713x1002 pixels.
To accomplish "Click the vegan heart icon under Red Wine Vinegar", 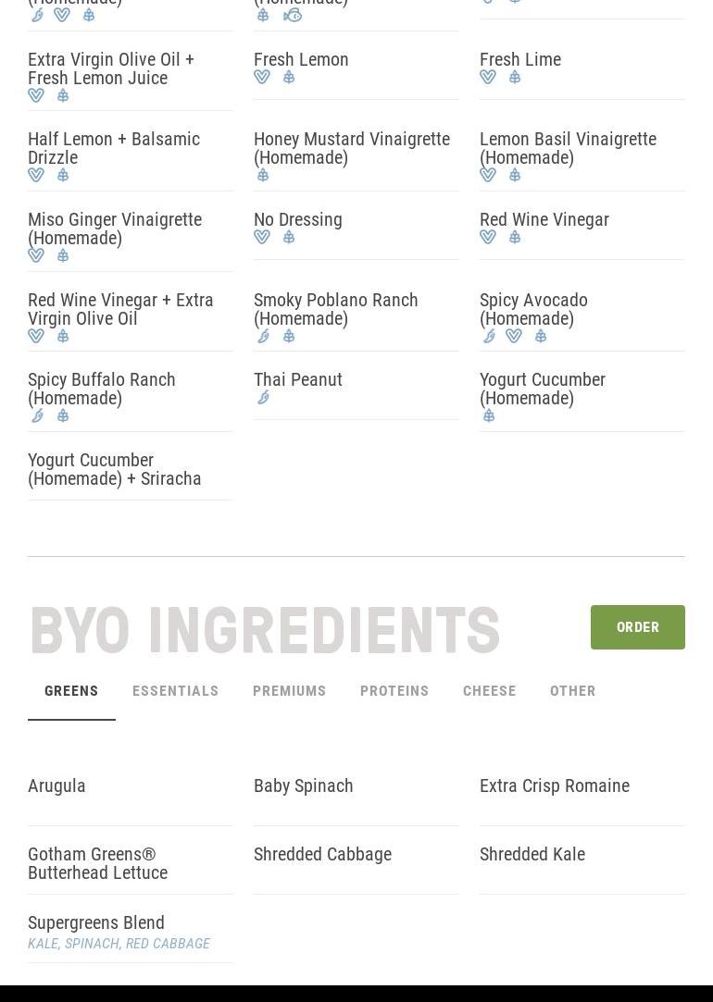I will pos(488,238).
